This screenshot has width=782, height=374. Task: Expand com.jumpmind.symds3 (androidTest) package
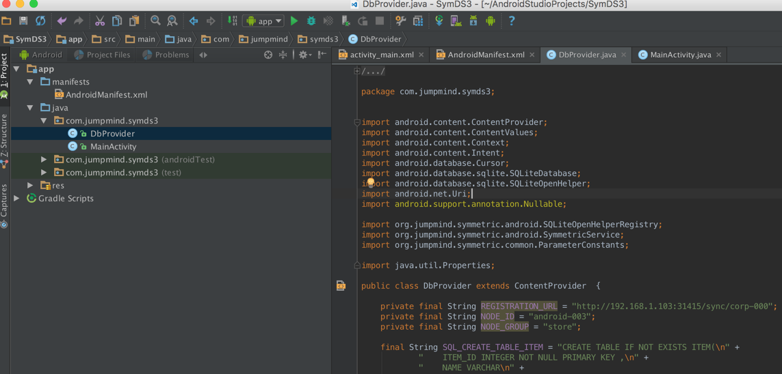44,160
